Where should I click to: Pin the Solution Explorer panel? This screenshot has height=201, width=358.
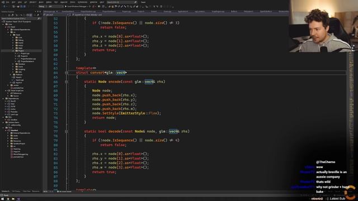pos(37,11)
